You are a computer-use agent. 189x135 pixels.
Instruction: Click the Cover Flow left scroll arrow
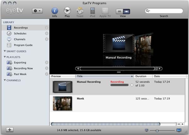click(78, 69)
